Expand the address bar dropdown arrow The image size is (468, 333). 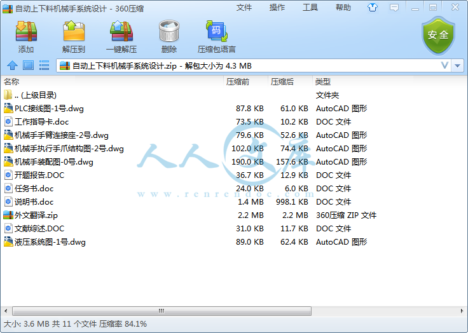coord(458,65)
